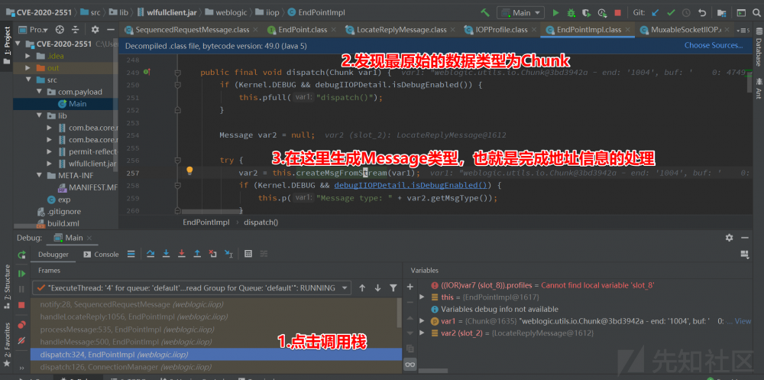Image resolution: width=764 pixels, height=380 pixels.
Task: Stop the process with top toolbar red square
Action: pyautogui.click(x=618, y=13)
